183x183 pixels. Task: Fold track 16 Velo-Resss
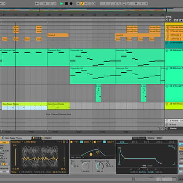coord(167,104)
